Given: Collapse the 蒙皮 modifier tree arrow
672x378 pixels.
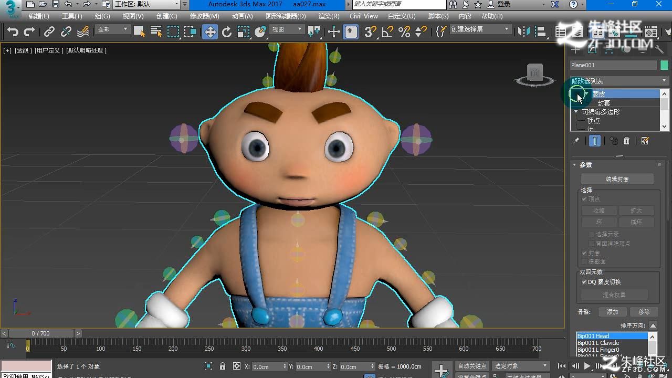Looking at the screenshot, I should pos(587,94).
